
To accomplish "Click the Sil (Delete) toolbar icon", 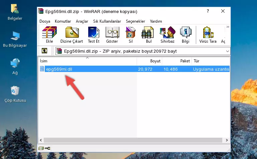I will pyautogui.click(x=131, y=35).
